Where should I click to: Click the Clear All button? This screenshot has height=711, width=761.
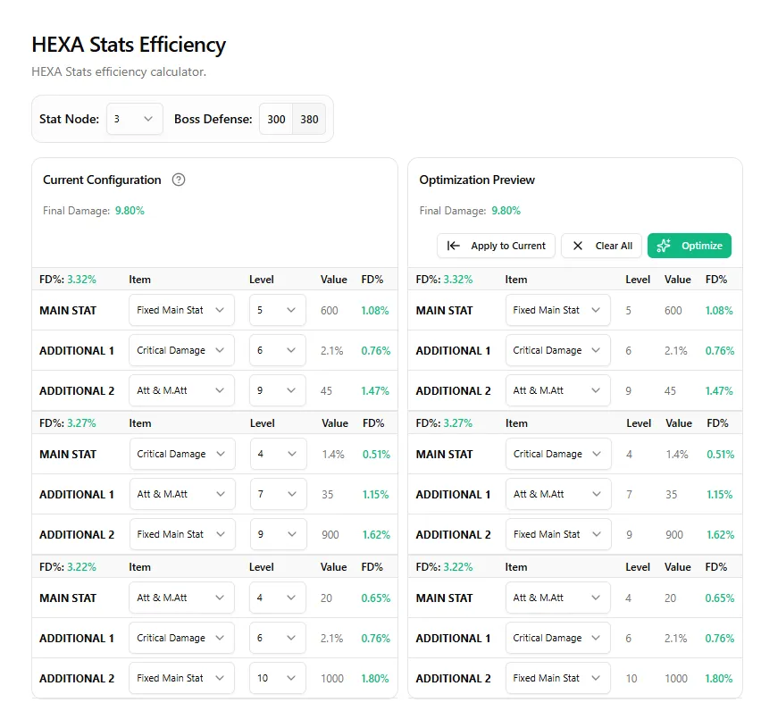click(601, 246)
